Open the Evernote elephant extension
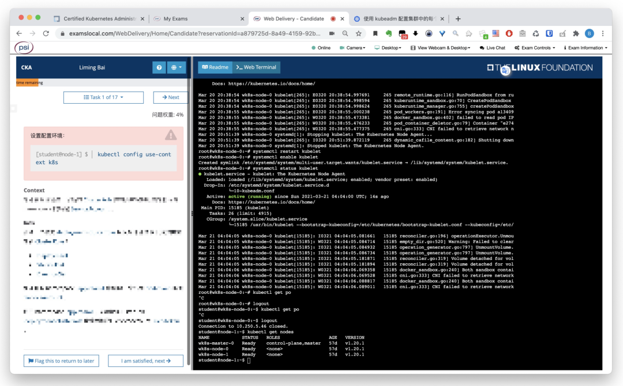This screenshot has width=623, height=386. [x=389, y=34]
